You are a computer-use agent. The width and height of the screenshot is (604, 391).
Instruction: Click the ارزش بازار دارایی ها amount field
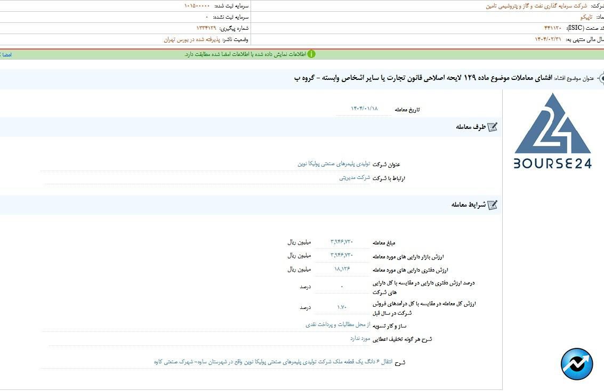tap(342, 255)
